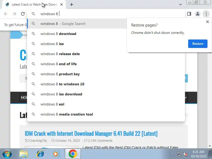
Task: Click the browser Back arrow
Action: (6, 14)
